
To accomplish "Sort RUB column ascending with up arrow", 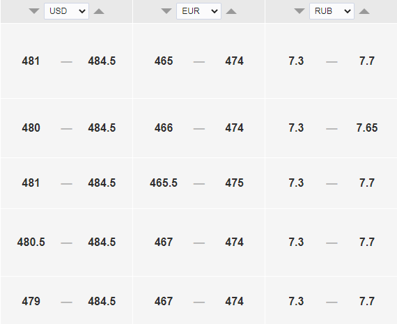I will tap(364, 11).
